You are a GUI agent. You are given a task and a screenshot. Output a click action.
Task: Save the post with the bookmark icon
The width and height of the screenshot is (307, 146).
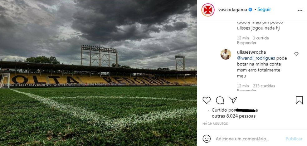pos(299,100)
